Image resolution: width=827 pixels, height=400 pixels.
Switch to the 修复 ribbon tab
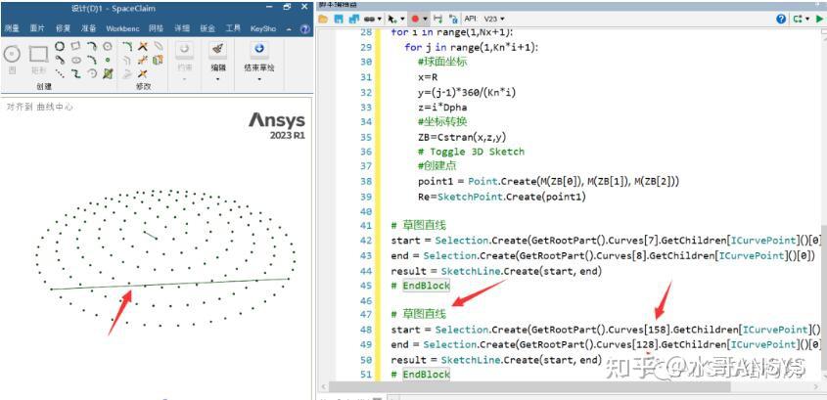pos(64,29)
